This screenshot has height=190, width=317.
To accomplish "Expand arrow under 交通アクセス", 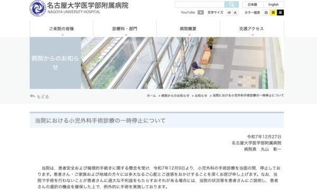I will pyautogui.click(x=253, y=35).
